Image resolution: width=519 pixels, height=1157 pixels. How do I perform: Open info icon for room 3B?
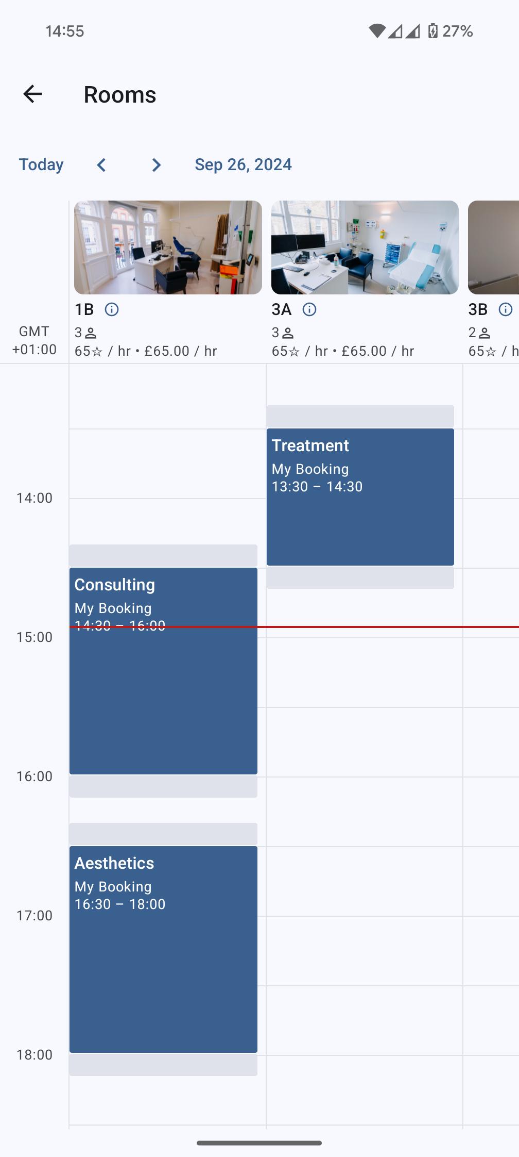tap(506, 309)
